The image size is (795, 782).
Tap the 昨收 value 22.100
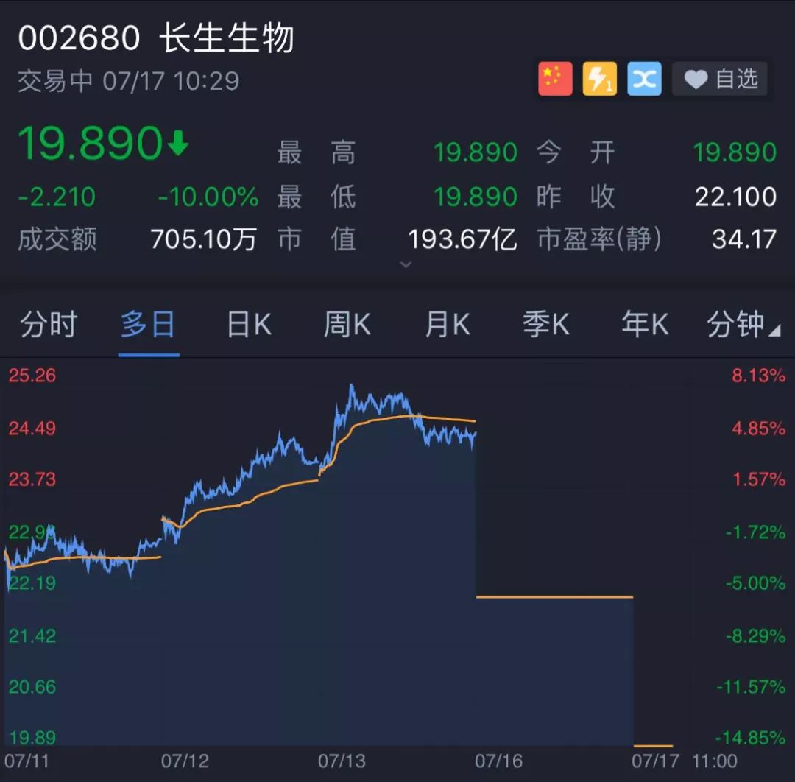pyautogui.click(x=735, y=197)
